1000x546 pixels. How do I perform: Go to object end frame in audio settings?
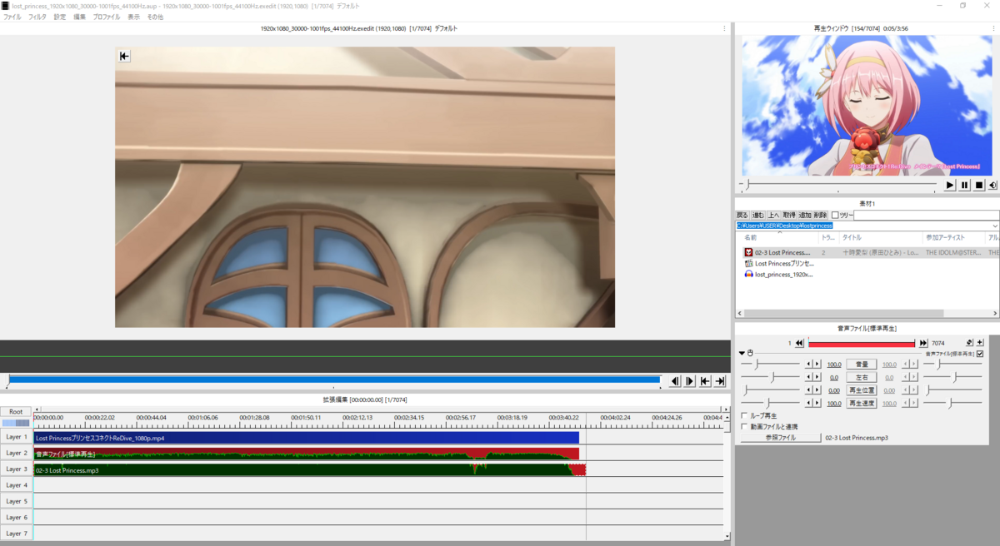pyautogui.click(x=923, y=343)
